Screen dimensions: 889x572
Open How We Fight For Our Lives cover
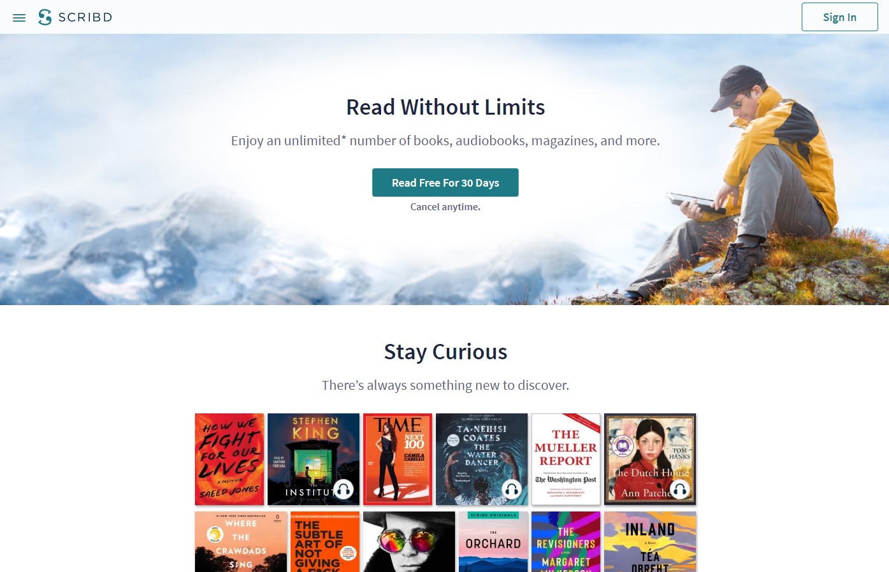229,459
